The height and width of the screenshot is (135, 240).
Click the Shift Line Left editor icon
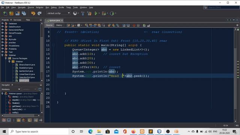click(124, 25)
